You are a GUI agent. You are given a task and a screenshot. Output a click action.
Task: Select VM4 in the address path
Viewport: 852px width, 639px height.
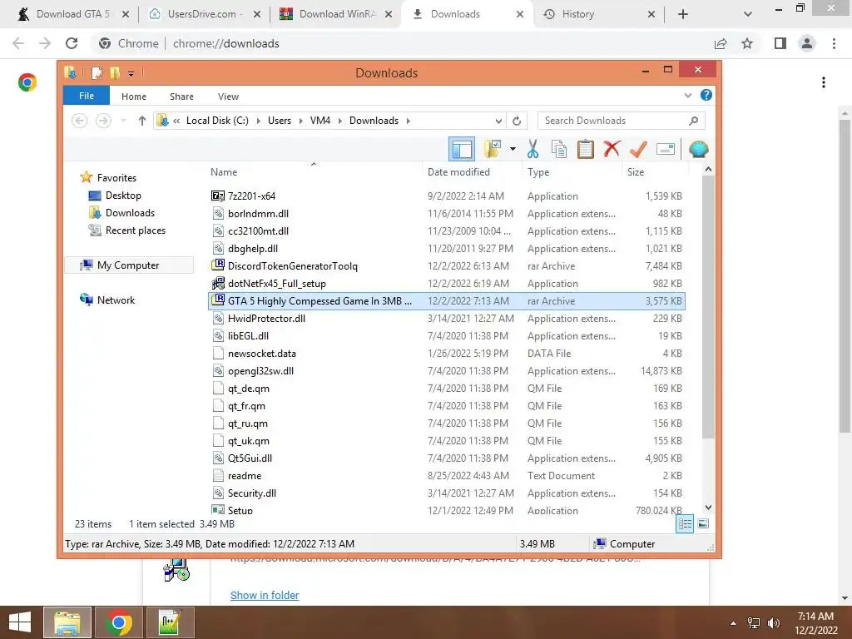[x=320, y=121]
